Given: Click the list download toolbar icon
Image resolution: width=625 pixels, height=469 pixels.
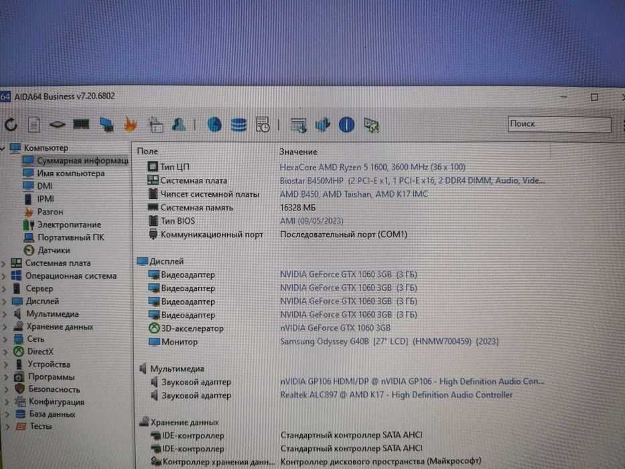Looking at the screenshot, I should 299,125.
